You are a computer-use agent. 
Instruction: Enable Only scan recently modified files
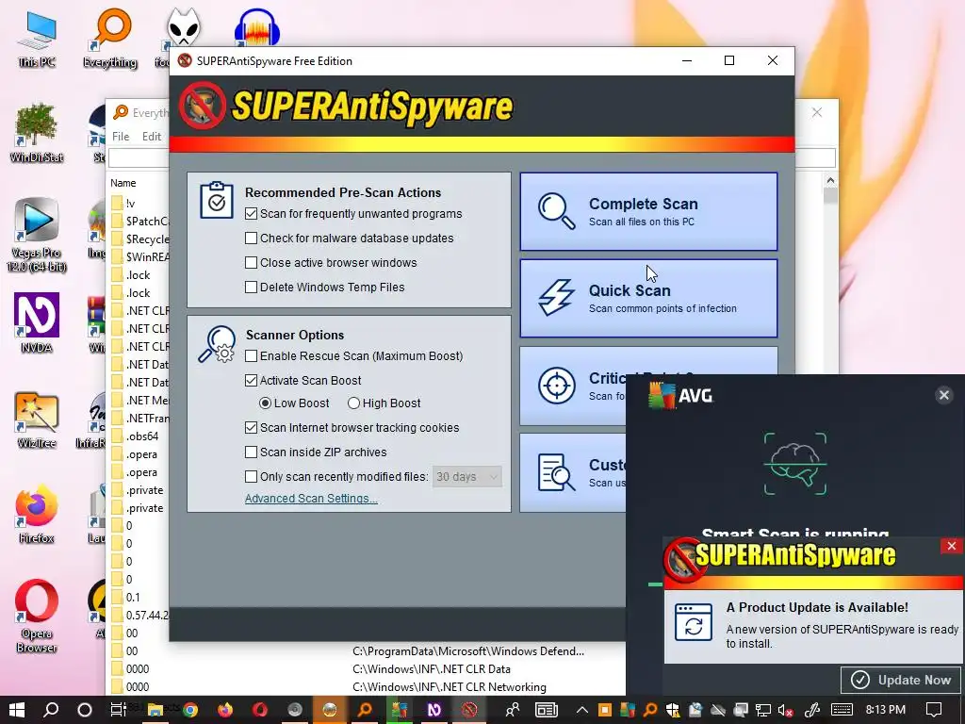pyautogui.click(x=251, y=476)
